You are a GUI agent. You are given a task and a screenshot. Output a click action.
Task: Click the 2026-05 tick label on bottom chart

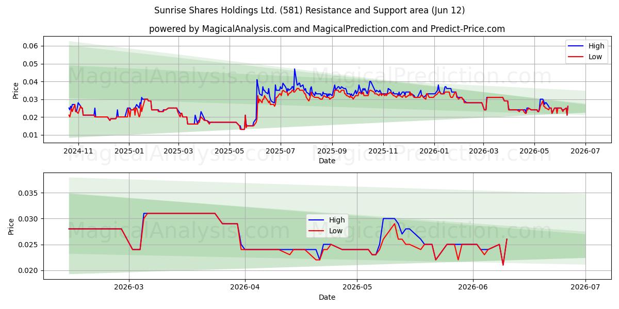pyautogui.click(x=356, y=288)
